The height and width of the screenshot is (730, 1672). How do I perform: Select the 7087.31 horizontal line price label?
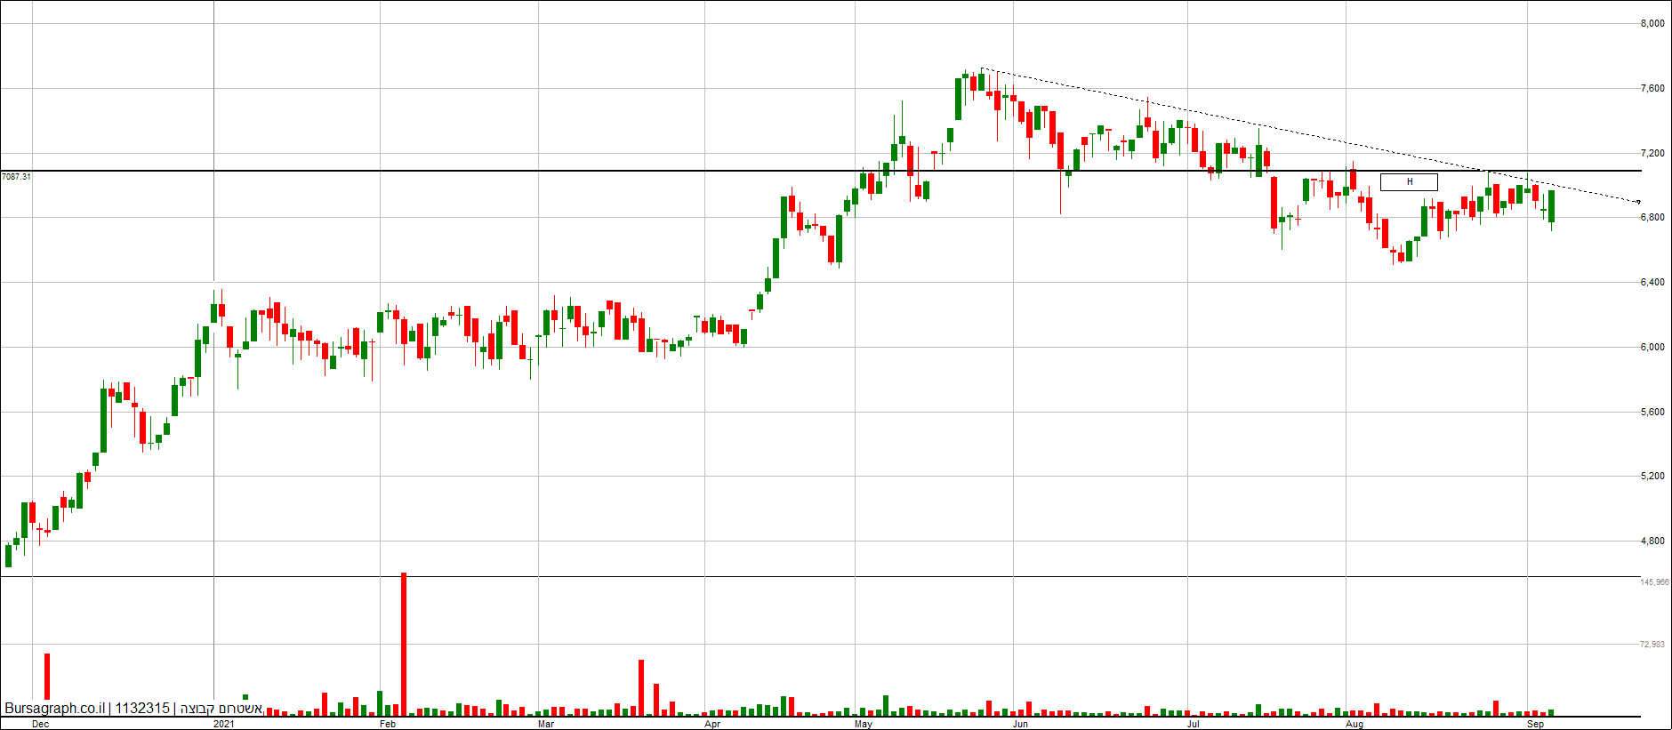pyautogui.click(x=16, y=177)
